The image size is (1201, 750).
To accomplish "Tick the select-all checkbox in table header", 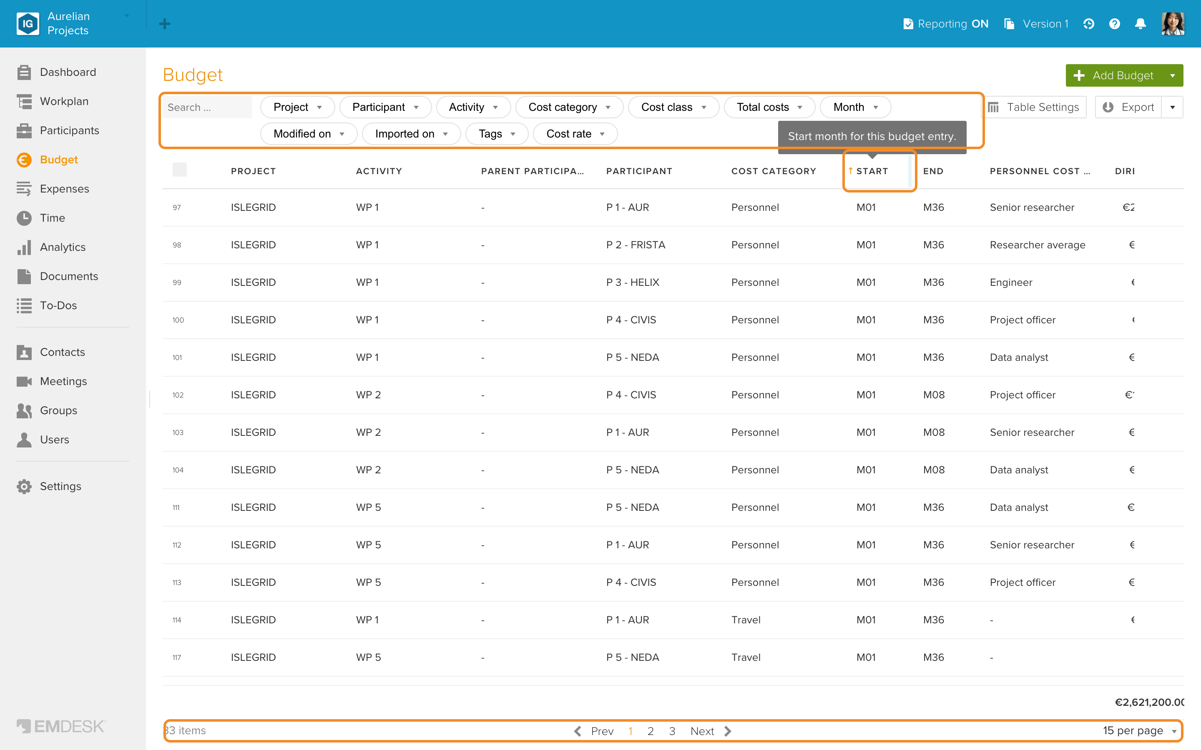I will pos(180,170).
